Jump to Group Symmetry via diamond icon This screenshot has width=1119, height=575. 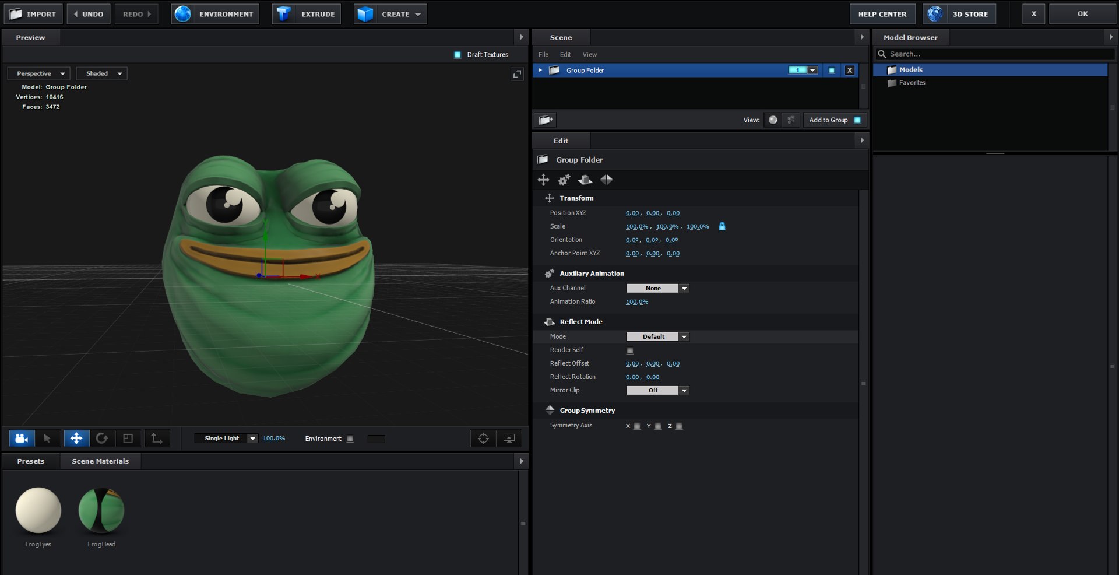coord(606,180)
